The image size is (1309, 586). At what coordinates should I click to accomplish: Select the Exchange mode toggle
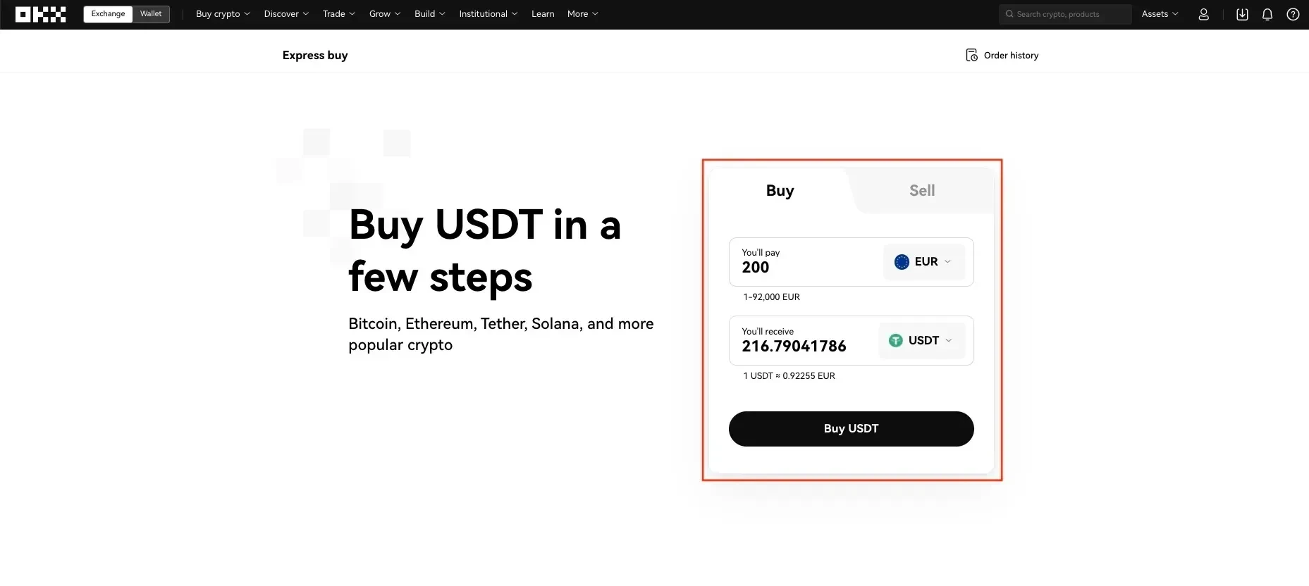coord(107,13)
